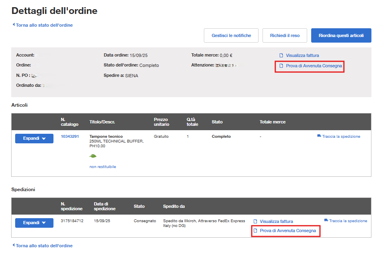Screen dimensions: 381x256
Task: Click the green leaf sustainability icon
Action: click(93, 156)
